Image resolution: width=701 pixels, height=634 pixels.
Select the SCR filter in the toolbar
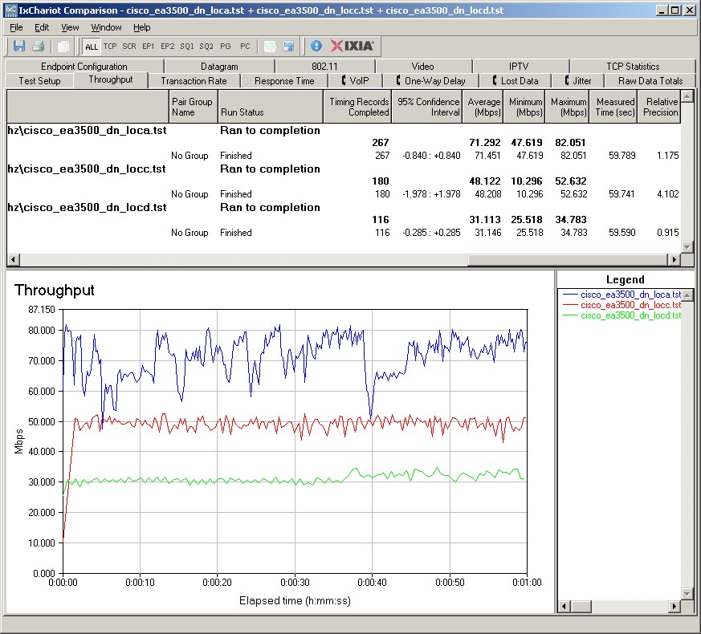pyautogui.click(x=129, y=46)
